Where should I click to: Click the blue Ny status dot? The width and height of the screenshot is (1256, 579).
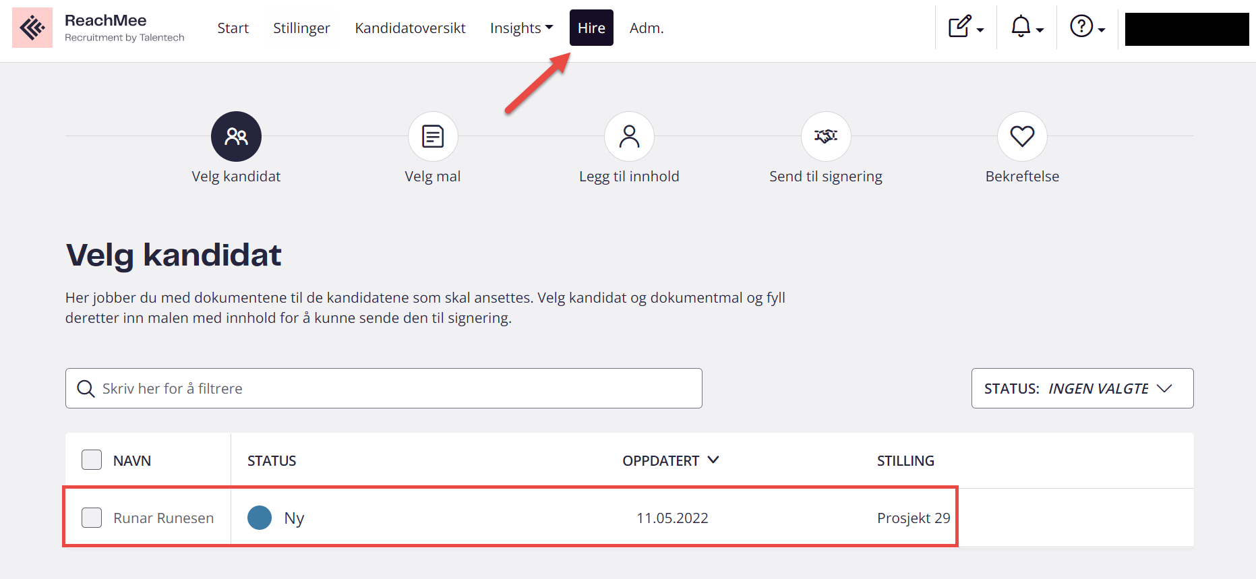pyautogui.click(x=260, y=518)
